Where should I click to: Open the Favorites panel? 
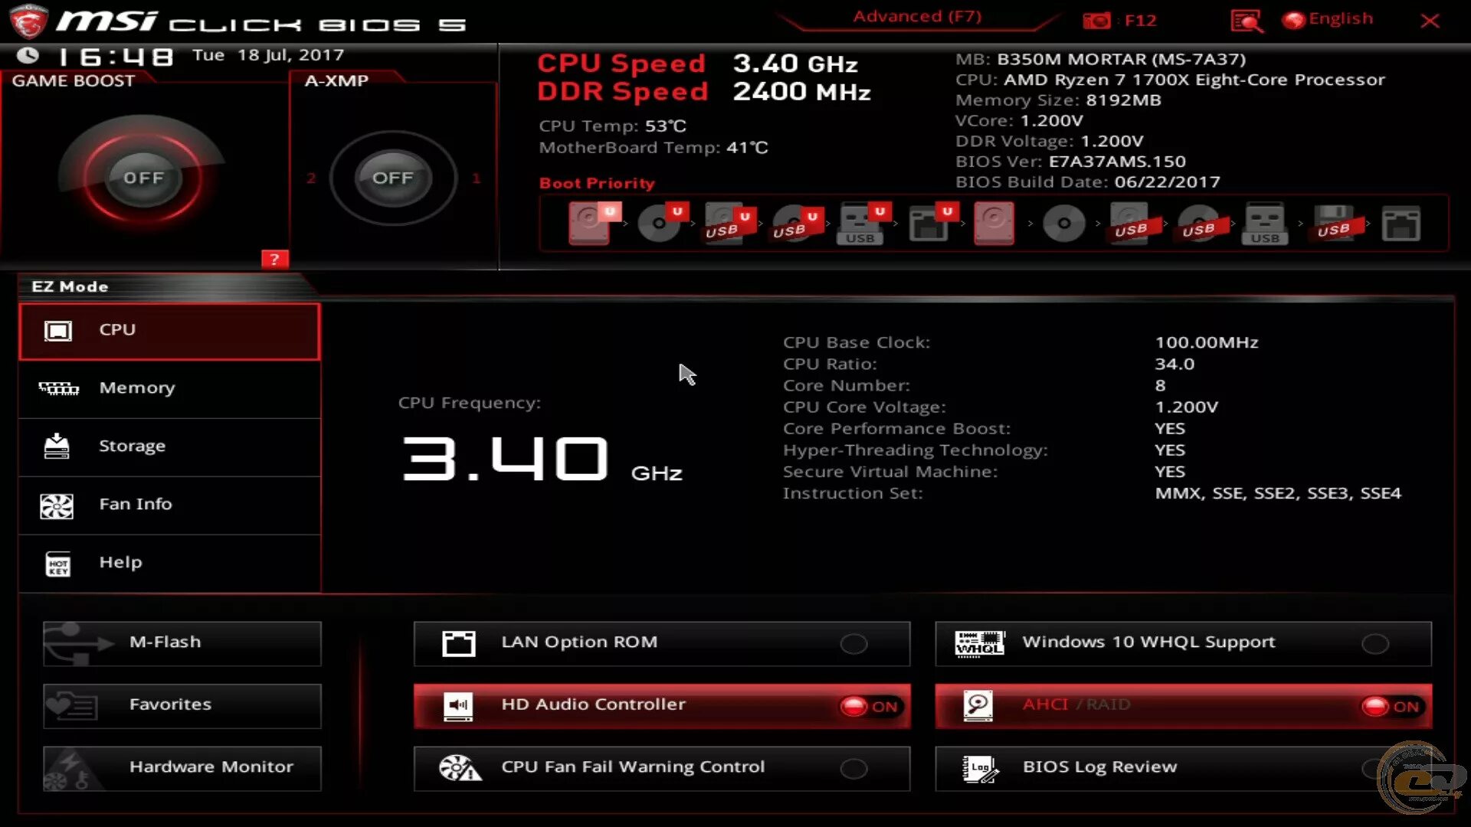pos(182,705)
